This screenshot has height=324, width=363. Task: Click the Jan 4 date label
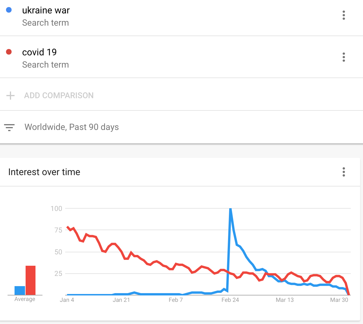pyautogui.click(x=67, y=300)
